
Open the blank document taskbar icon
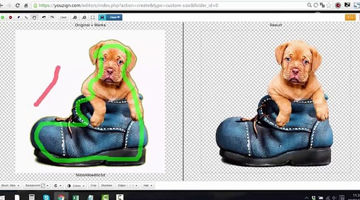pyautogui.click(x=17, y=197)
